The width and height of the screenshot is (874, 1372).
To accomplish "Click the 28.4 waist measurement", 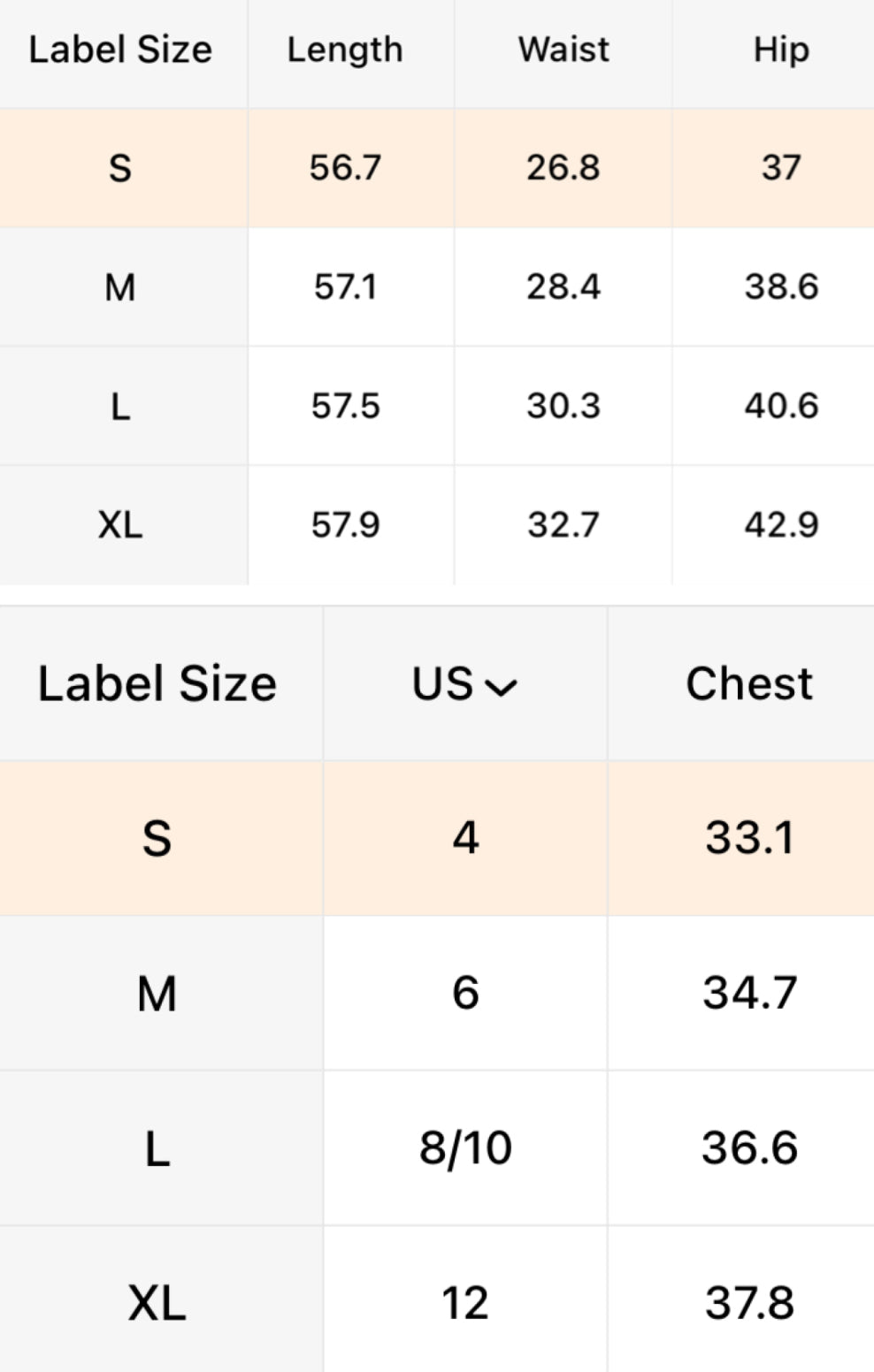I will coord(563,286).
